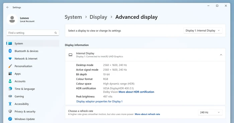The width and height of the screenshot is (234, 123).
Task: Close the Settings window
Action: [x=226, y=6]
